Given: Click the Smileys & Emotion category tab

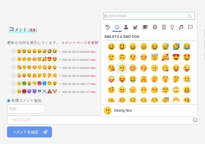Looking at the screenshot, I should 117,27.
